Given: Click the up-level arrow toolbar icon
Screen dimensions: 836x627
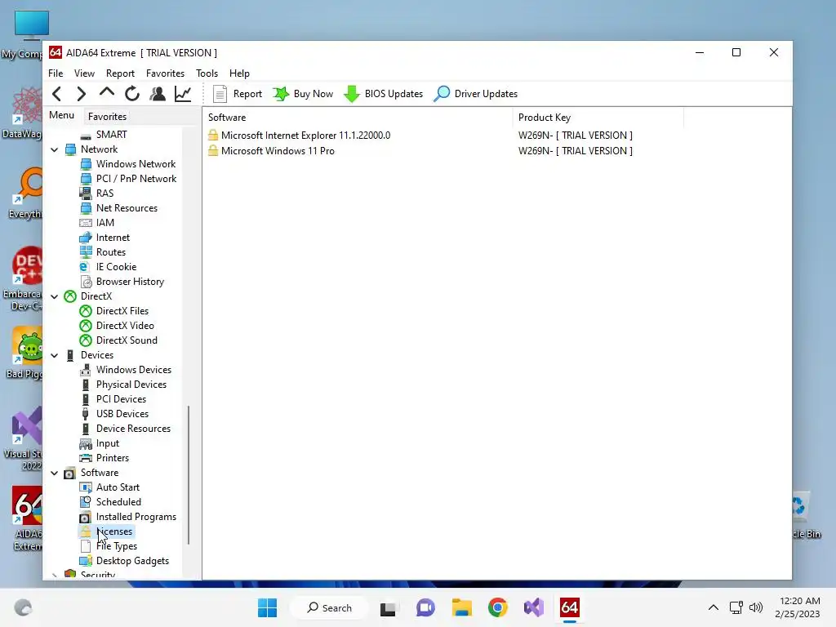Looking at the screenshot, I should 107,93.
